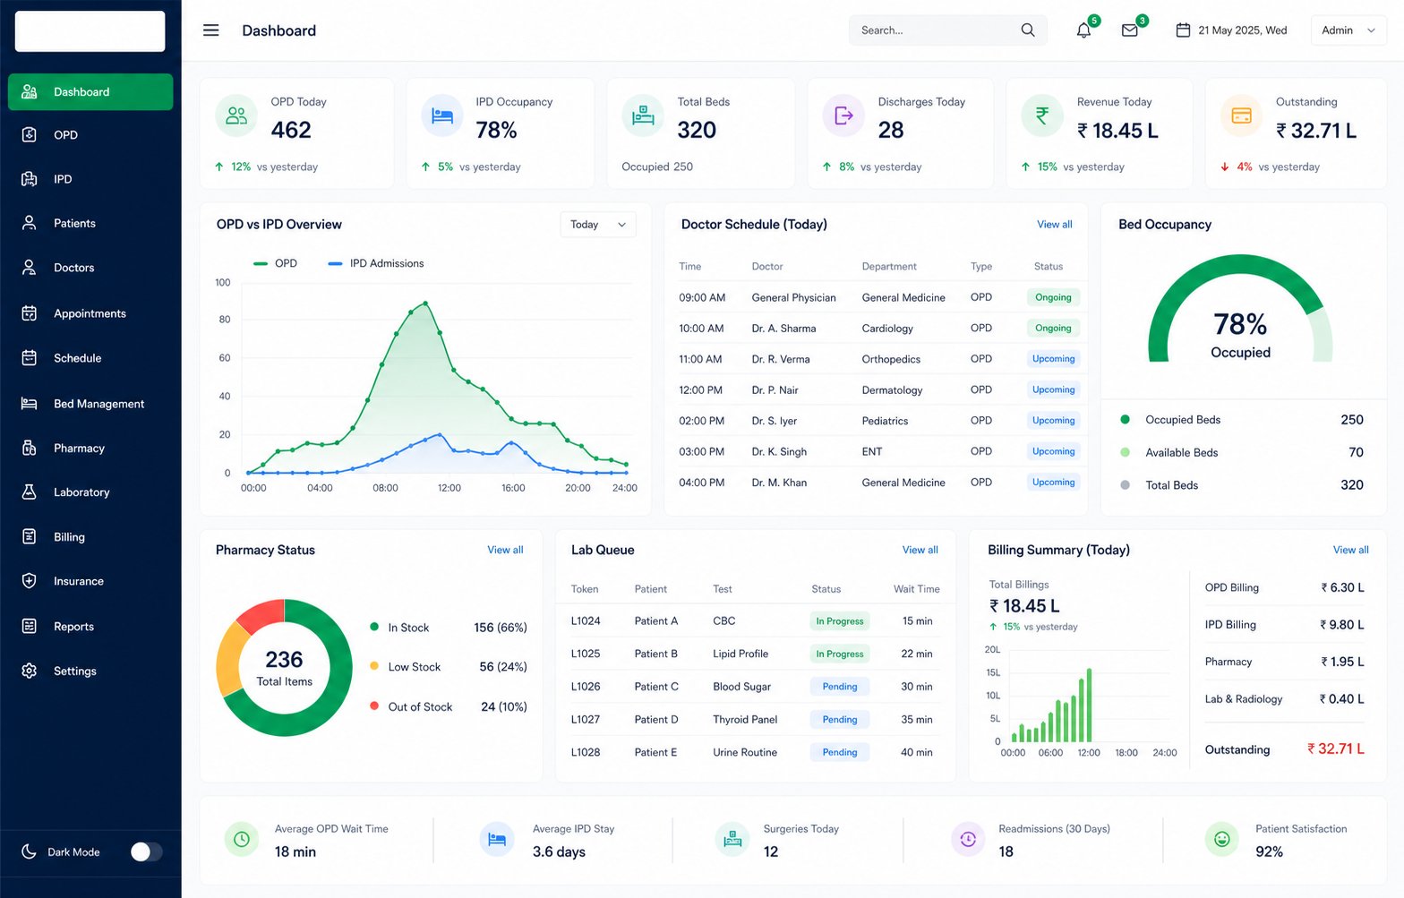The image size is (1404, 898).
Task: View all in Lab Queue
Action: pos(920,550)
